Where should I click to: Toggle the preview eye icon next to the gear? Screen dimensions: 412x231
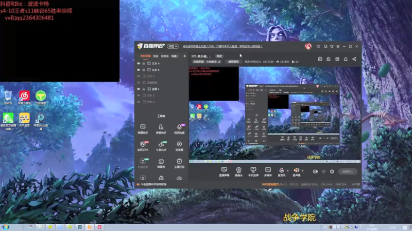click(x=324, y=171)
